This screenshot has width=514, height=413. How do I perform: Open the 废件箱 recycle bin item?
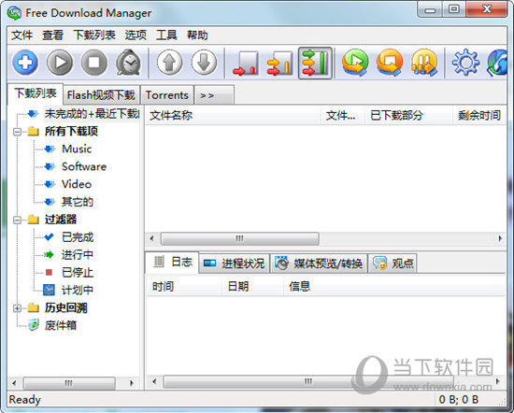pos(61,325)
